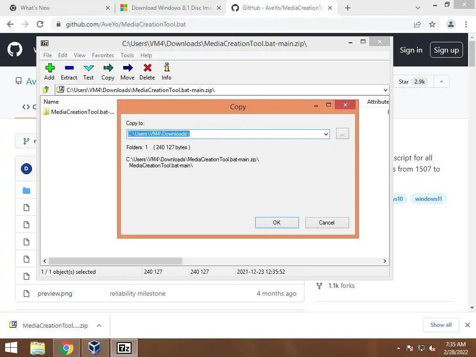The height and width of the screenshot is (357, 476).
Task: Open a new Chrome tab
Action: point(348,8)
